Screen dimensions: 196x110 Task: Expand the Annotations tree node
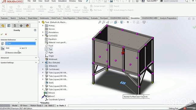[x=43, y=32]
